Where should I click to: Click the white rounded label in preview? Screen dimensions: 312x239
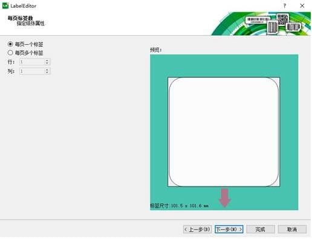[x=224, y=132]
